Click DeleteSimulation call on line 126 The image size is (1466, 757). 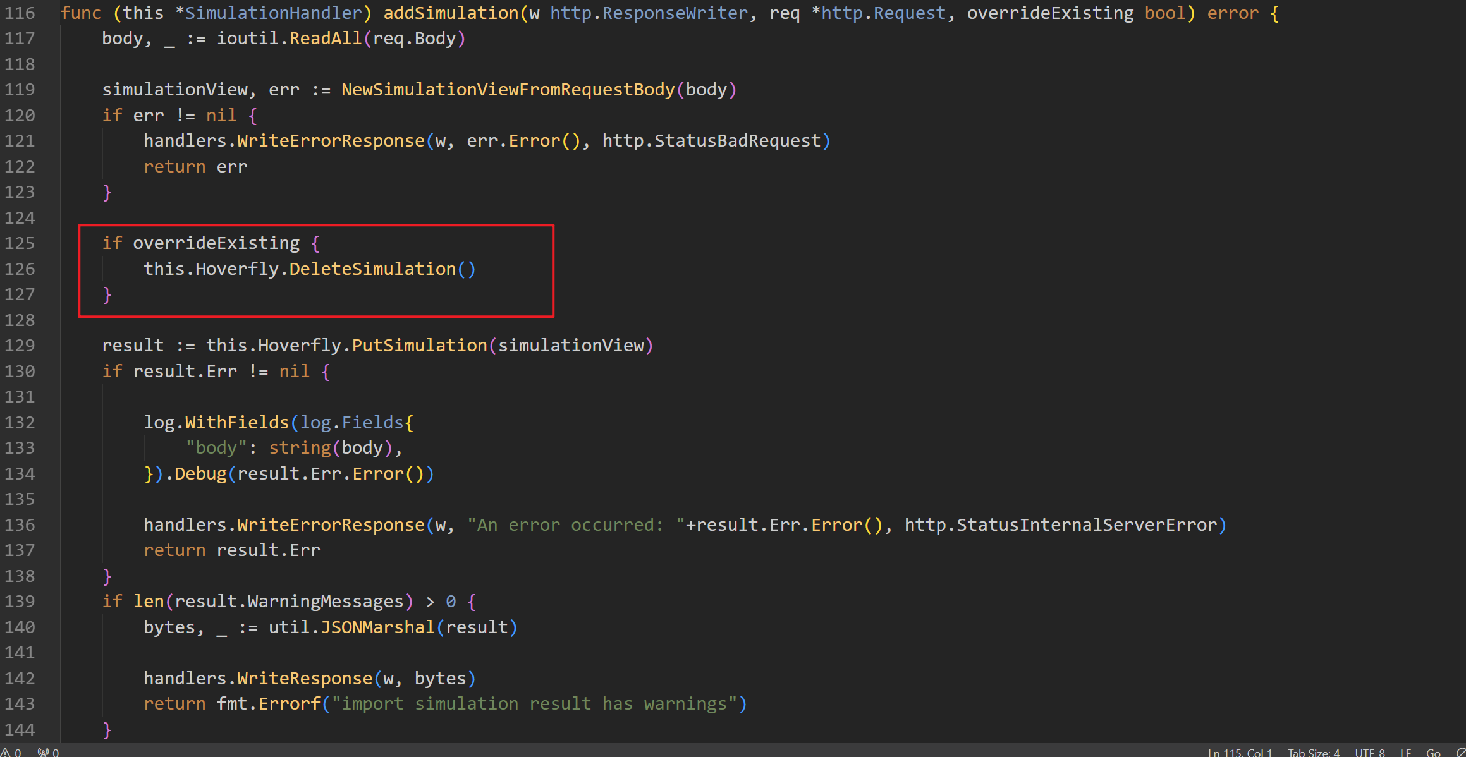(372, 269)
